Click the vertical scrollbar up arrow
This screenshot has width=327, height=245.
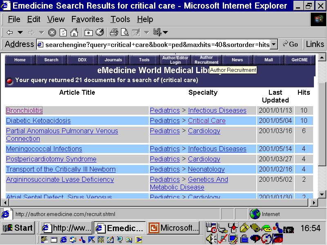[322, 57]
